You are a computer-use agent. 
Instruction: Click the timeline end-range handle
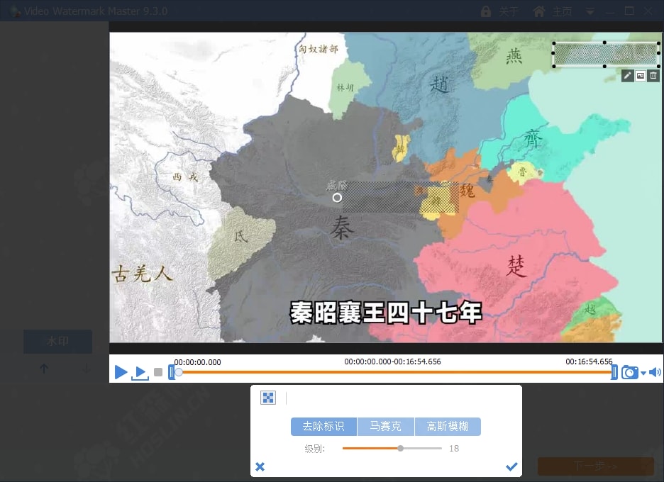click(614, 372)
